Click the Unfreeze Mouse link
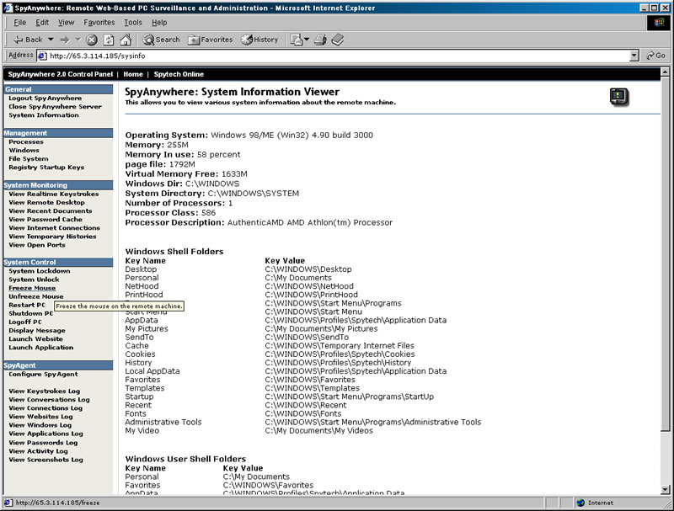The image size is (674, 511). pos(36,296)
